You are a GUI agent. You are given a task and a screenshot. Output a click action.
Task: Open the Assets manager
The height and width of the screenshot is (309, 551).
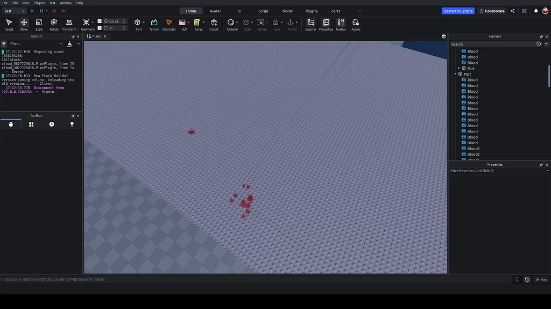356,25
